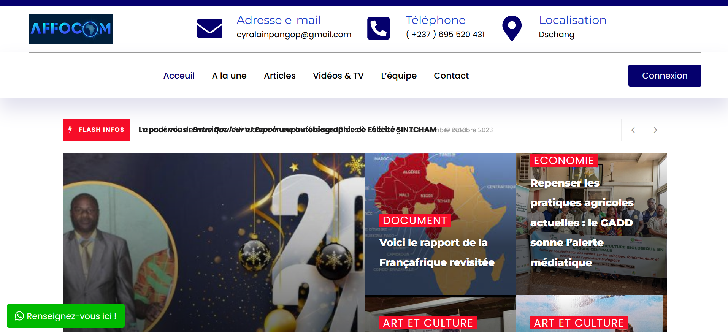Click the lightning bolt Flash Infos icon
The image size is (728, 332).
(70, 130)
